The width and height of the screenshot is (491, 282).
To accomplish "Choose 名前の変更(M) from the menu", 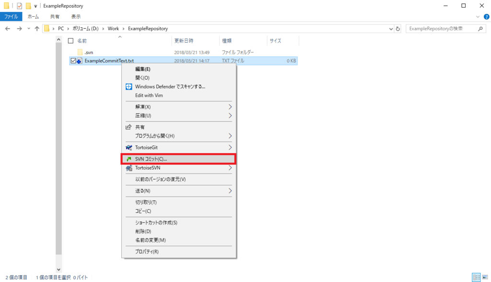I will pyautogui.click(x=178, y=240).
